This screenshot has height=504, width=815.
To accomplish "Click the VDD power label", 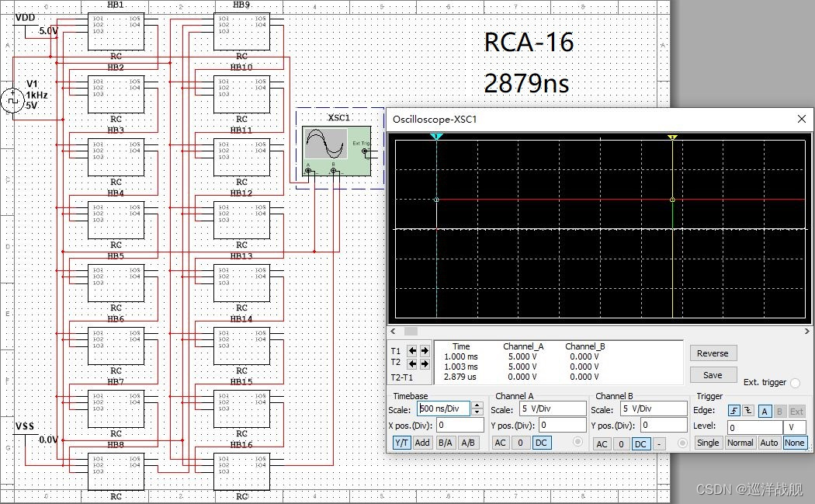I will pyautogui.click(x=25, y=17).
